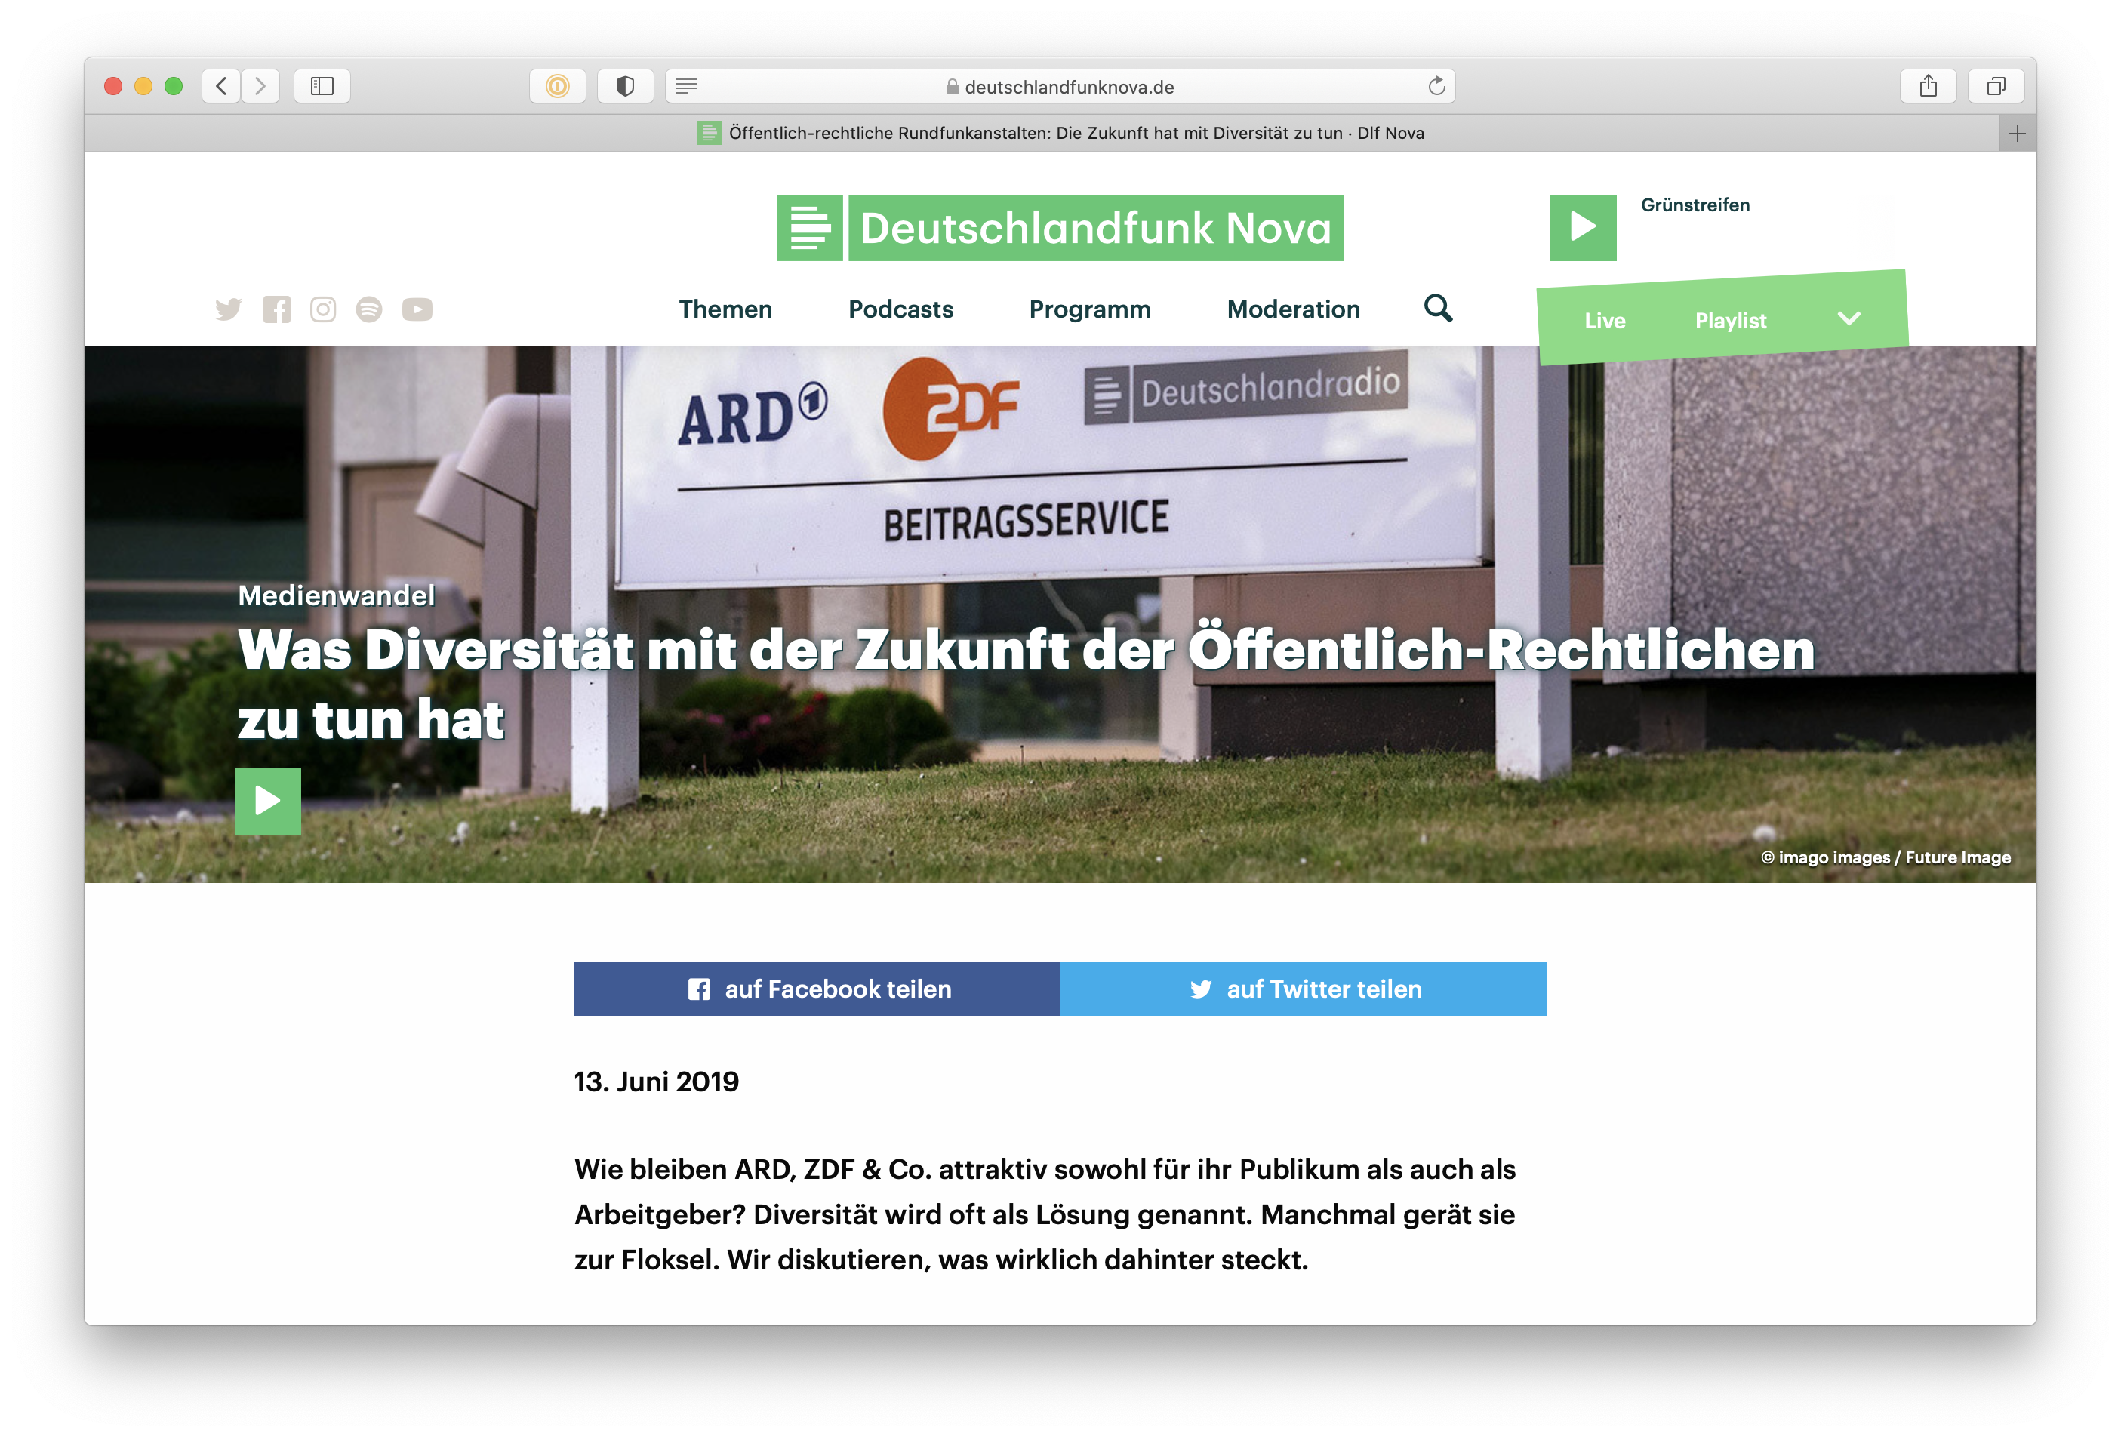
Task: Open the Facebook social icon in header
Action: [276, 309]
